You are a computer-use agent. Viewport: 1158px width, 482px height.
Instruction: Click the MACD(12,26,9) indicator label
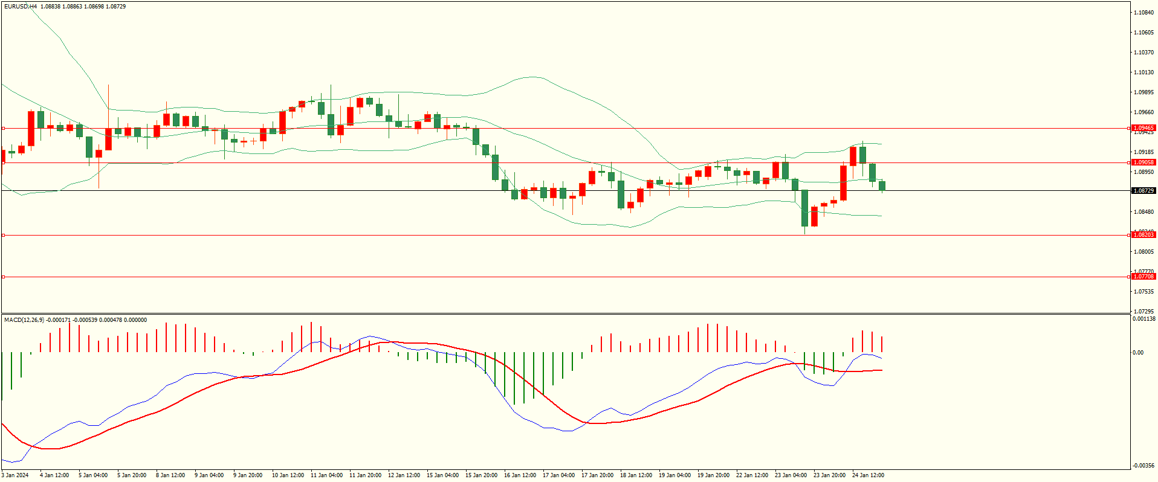click(x=24, y=320)
